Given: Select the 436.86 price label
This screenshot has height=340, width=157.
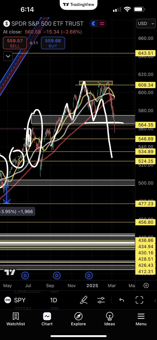Looking at the screenshot, I should pos(146,240).
